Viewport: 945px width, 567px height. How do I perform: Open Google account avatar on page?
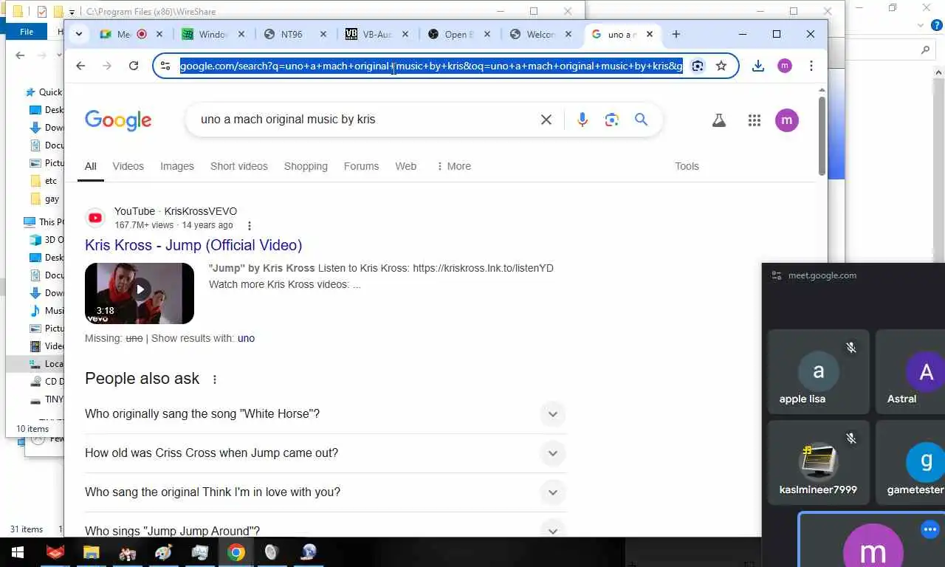pyautogui.click(x=787, y=120)
